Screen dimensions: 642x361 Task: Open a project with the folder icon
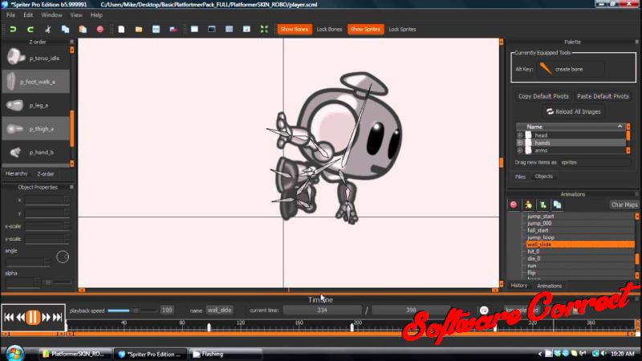[139, 29]
